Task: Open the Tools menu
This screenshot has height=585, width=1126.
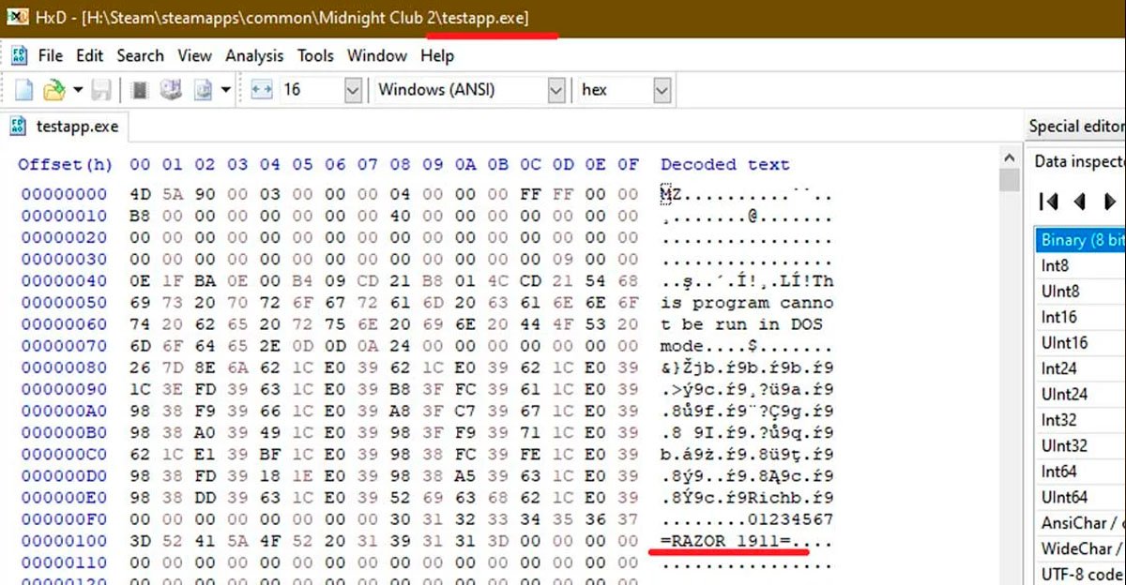Action: tap(315, 56)
